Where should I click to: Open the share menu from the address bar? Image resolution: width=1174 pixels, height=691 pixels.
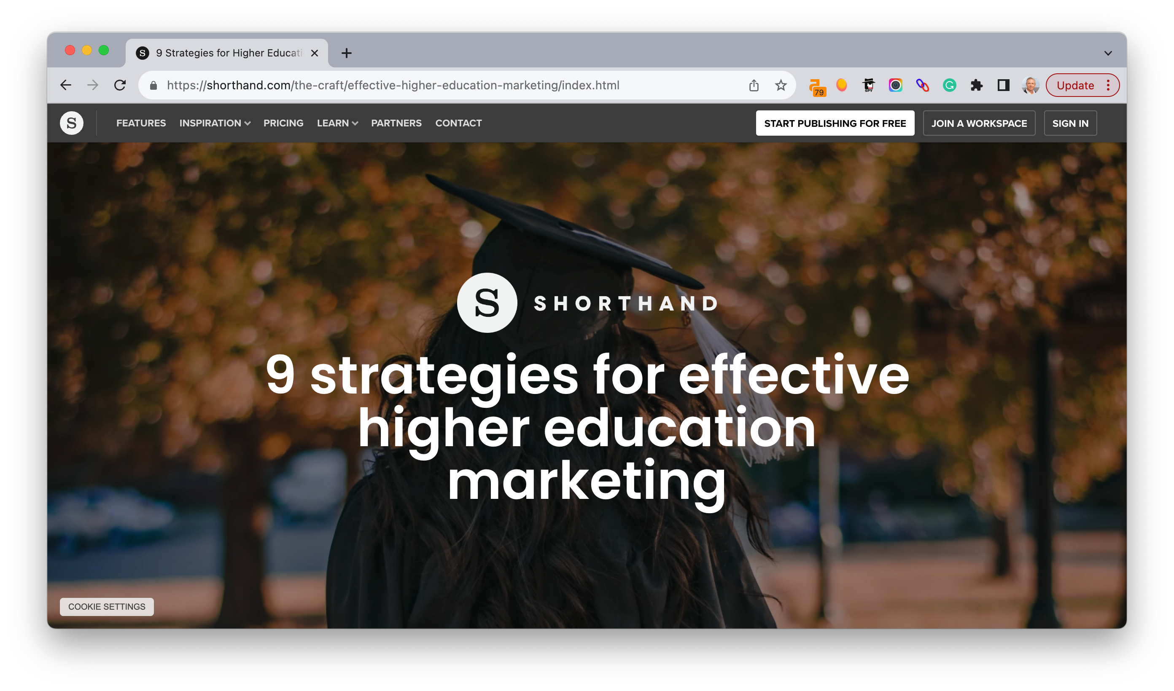[x=754, y=85]
